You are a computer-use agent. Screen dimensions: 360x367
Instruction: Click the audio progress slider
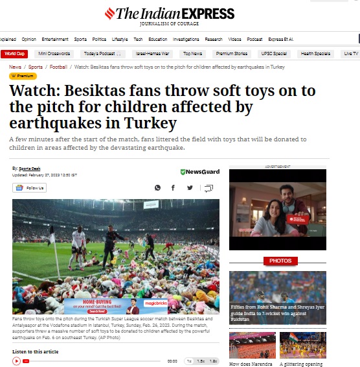[92, 361]
